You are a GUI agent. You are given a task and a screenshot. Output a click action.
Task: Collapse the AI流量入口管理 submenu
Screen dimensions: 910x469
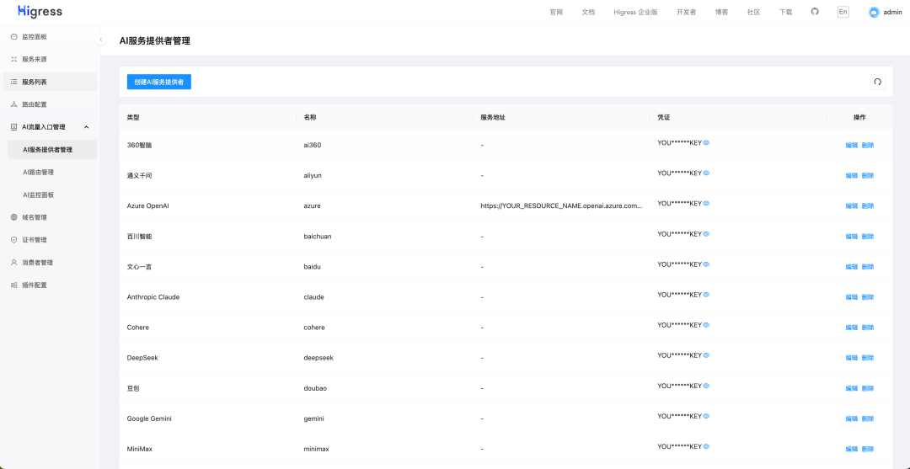tap(87, 127)
